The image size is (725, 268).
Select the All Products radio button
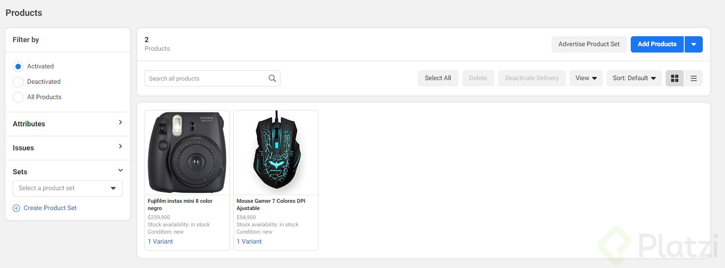click(18, 97)
